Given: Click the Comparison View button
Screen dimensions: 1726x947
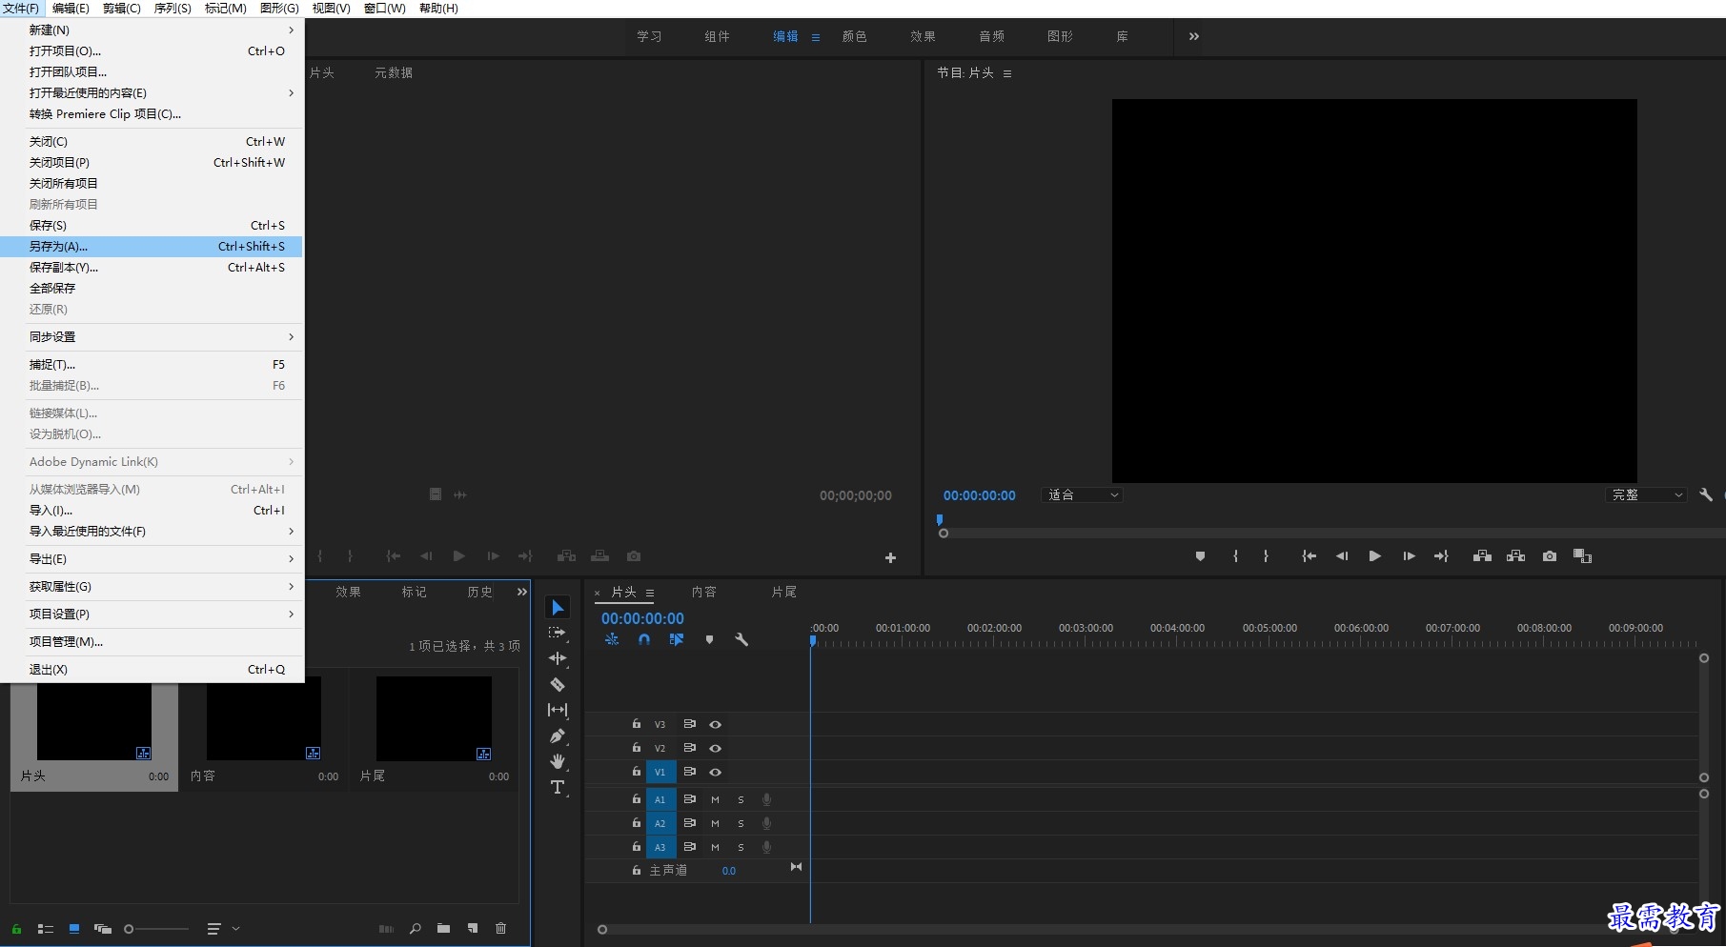Looking at the screenshot, I should click(1583, 556).
